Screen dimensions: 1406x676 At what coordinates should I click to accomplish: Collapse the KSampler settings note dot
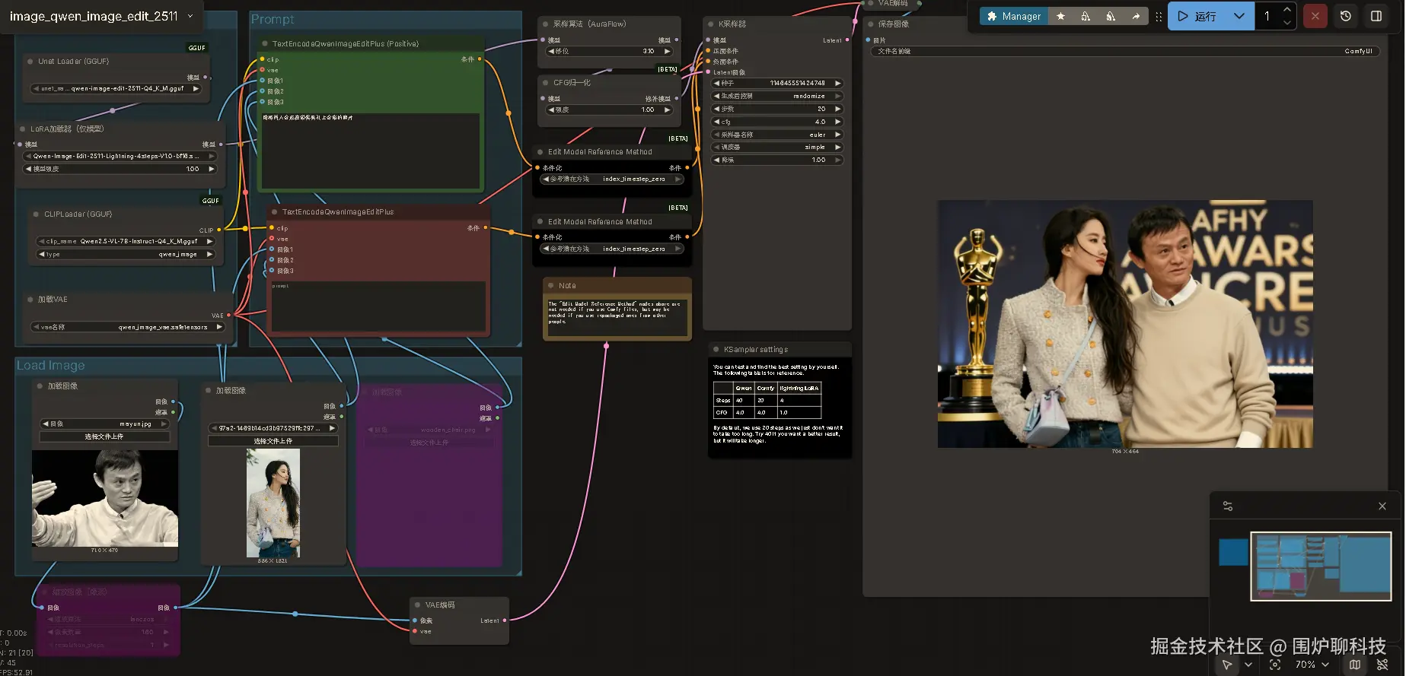[716, 350]
